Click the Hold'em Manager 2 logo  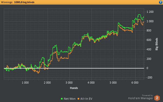tap(157, 98)
